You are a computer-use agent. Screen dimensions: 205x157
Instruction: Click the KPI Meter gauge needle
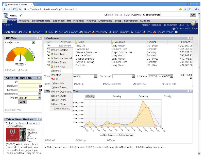(x=20, y=56)
